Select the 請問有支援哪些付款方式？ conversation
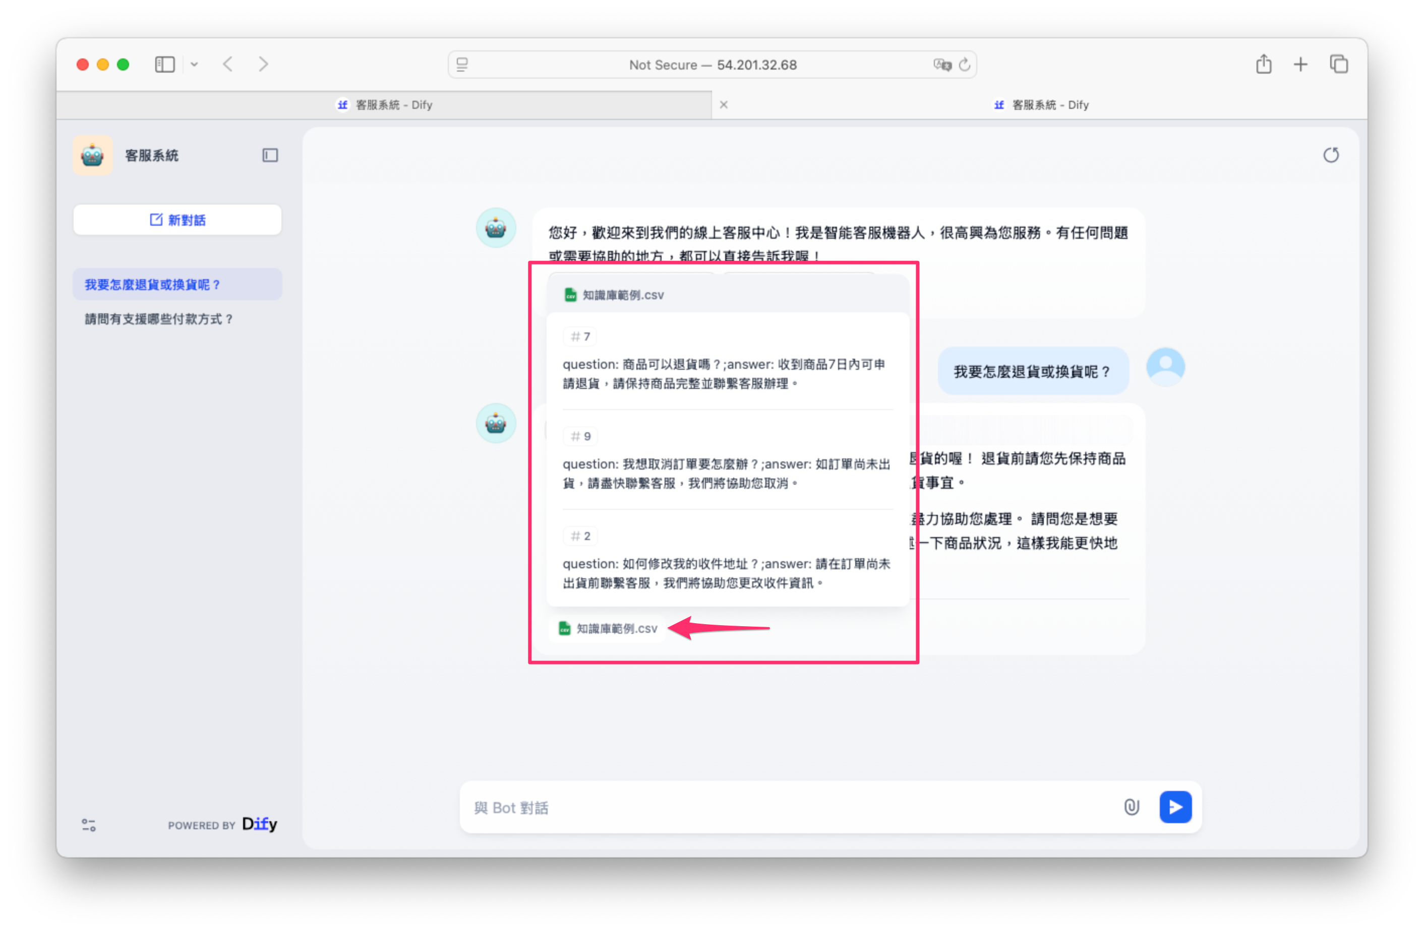1424x932 pixels. point(158,318)
